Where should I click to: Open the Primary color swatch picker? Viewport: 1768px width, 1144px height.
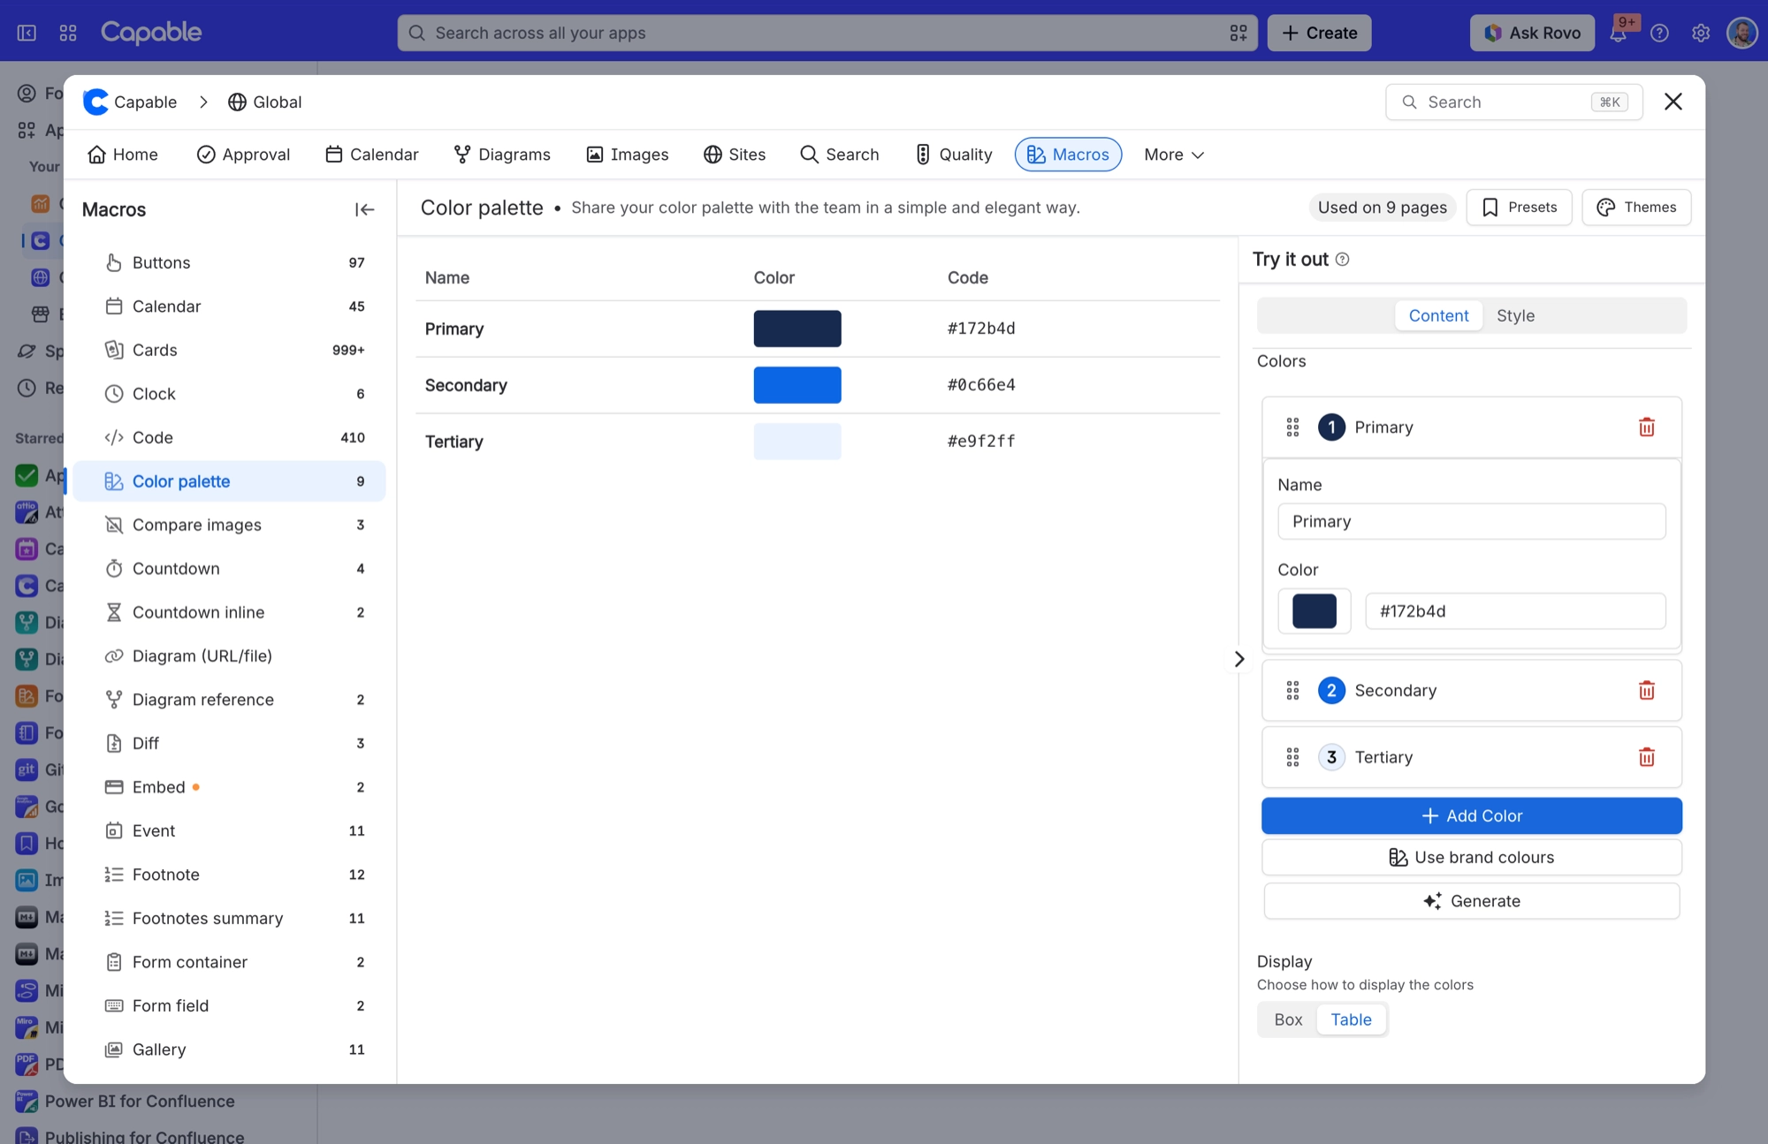(1314, 611)
